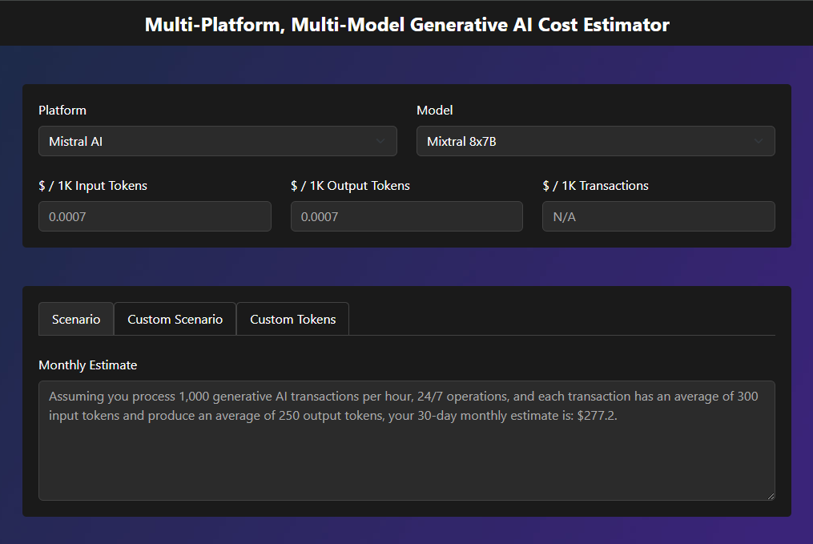
Task: Click the Mixtral 8x7B model name
Action: pyautogui.click(x=457, y=140)
